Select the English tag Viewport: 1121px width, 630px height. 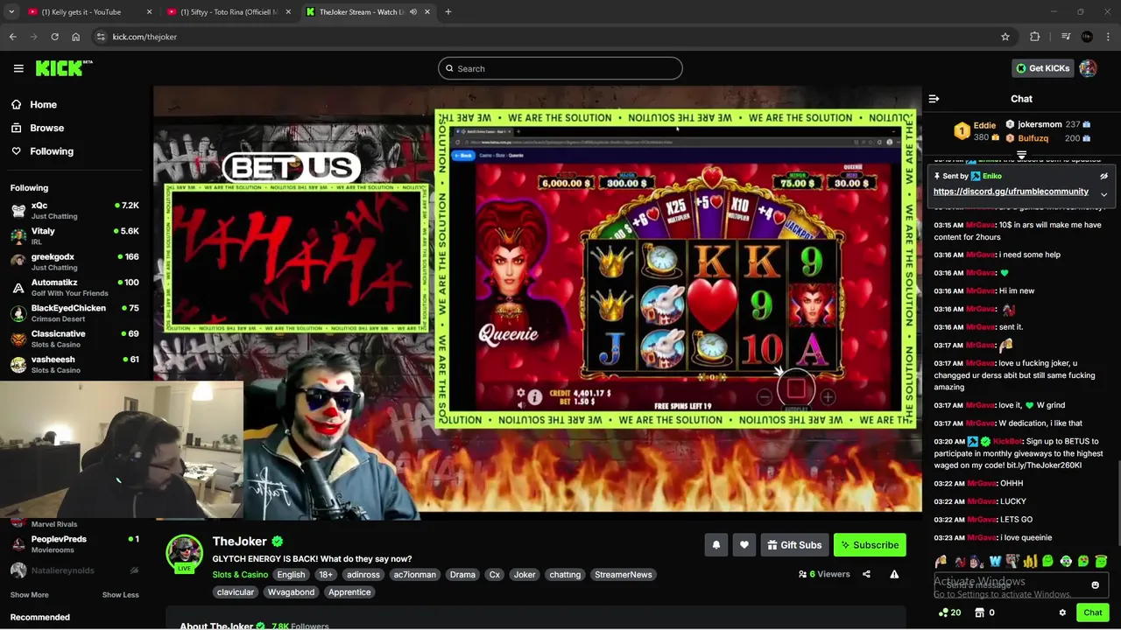point(291,575)
